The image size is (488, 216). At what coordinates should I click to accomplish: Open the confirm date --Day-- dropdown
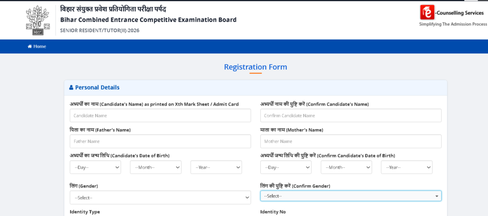286,167
